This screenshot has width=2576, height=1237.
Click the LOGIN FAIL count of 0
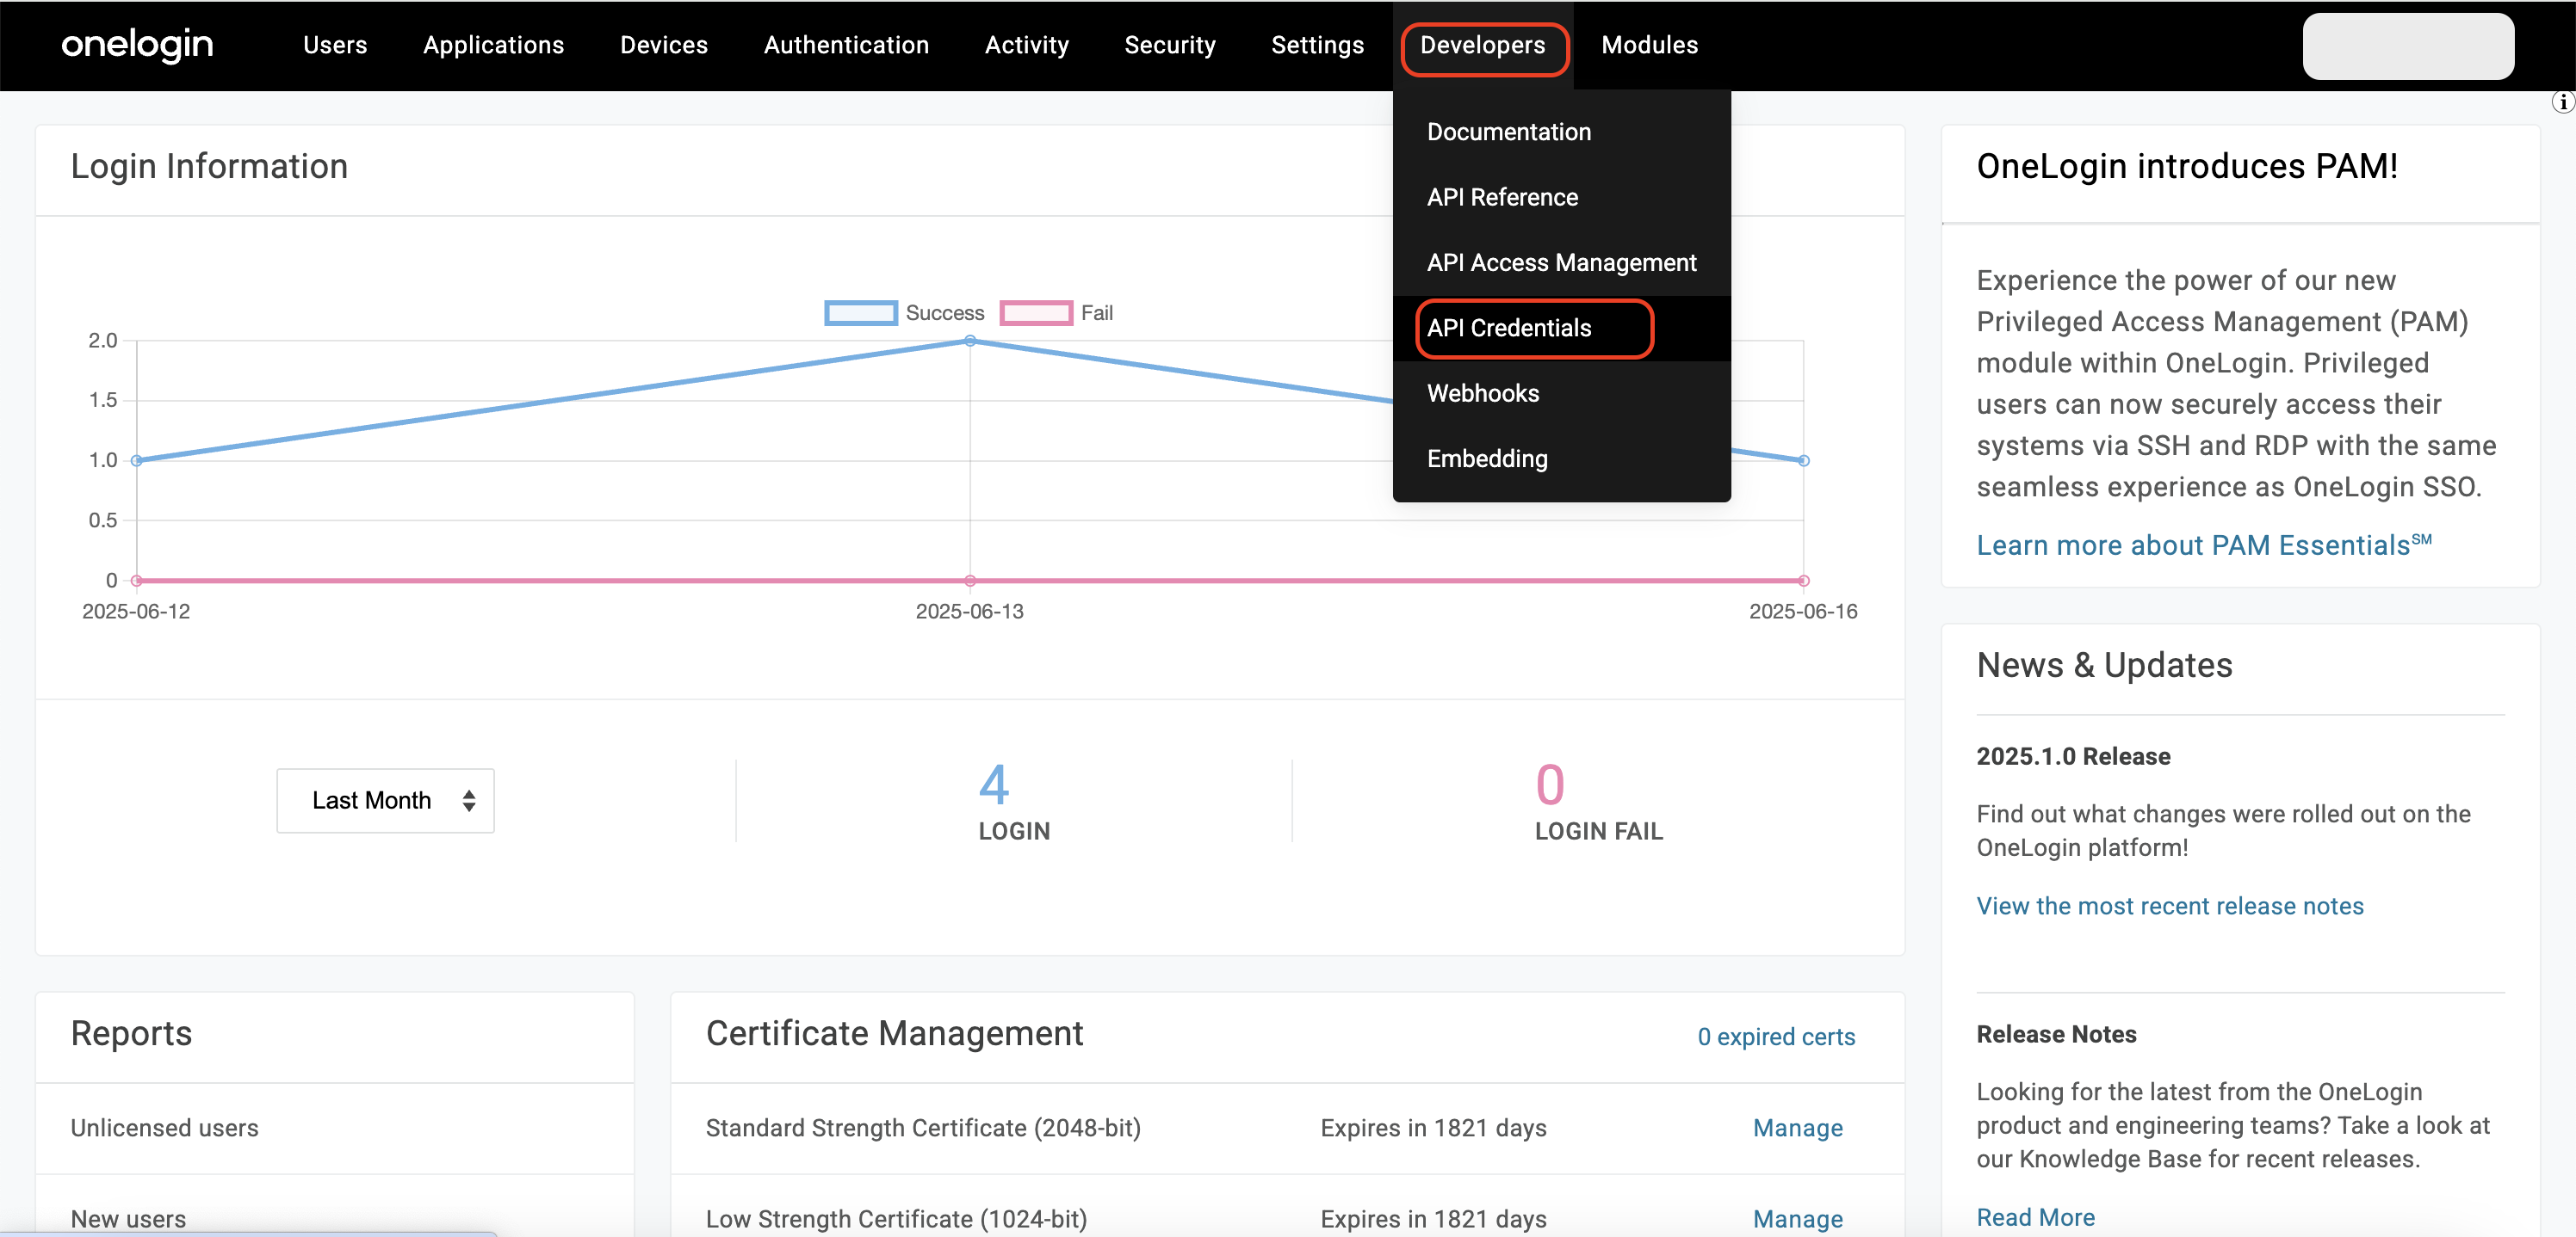tap(1550, 785)
